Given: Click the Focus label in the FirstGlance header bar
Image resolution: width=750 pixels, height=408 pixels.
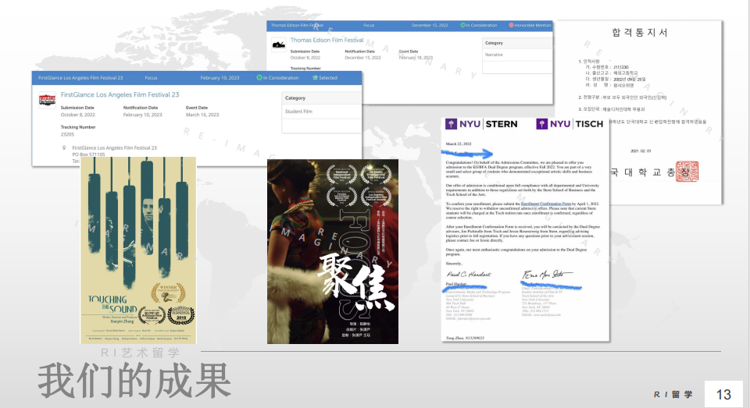Looking at the screenshot, I should click(x=151, y=77).
